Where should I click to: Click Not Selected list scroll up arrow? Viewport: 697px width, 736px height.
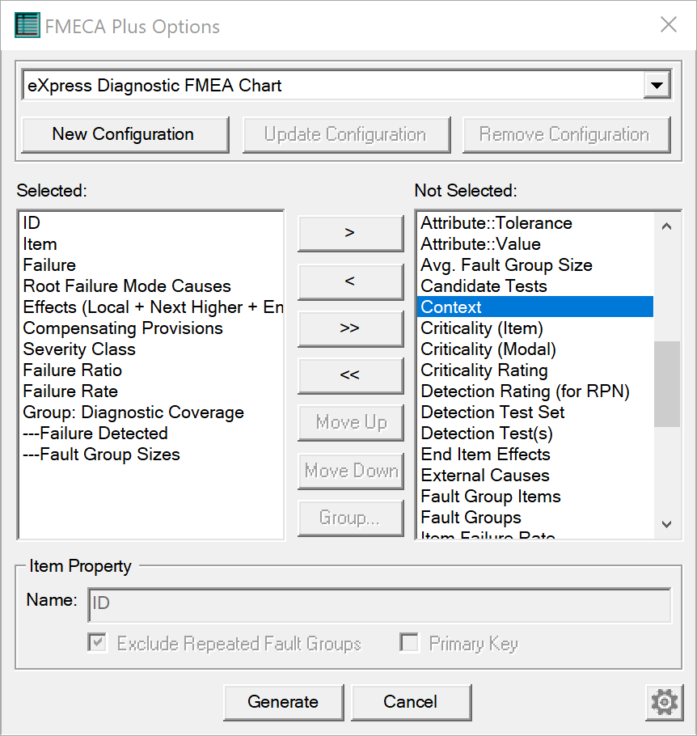[666, 226]
